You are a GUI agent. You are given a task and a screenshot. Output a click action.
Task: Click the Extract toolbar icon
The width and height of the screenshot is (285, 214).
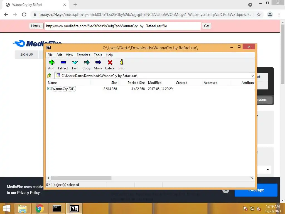[63, 65]
